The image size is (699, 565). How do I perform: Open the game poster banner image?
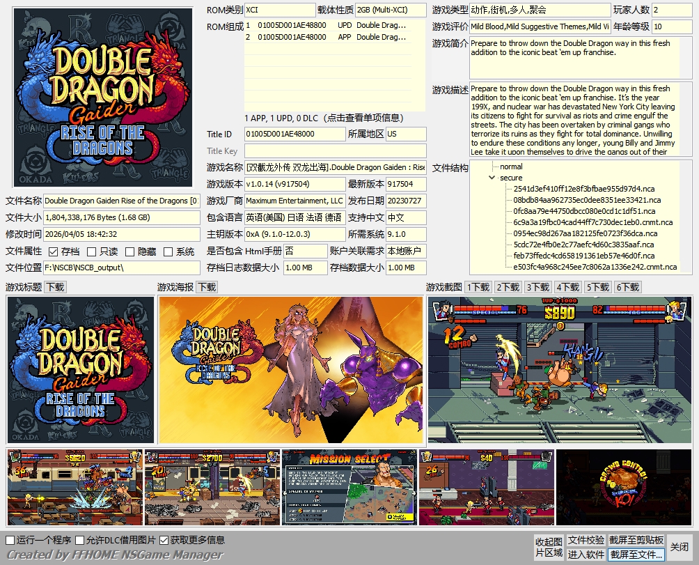(291, 370)
